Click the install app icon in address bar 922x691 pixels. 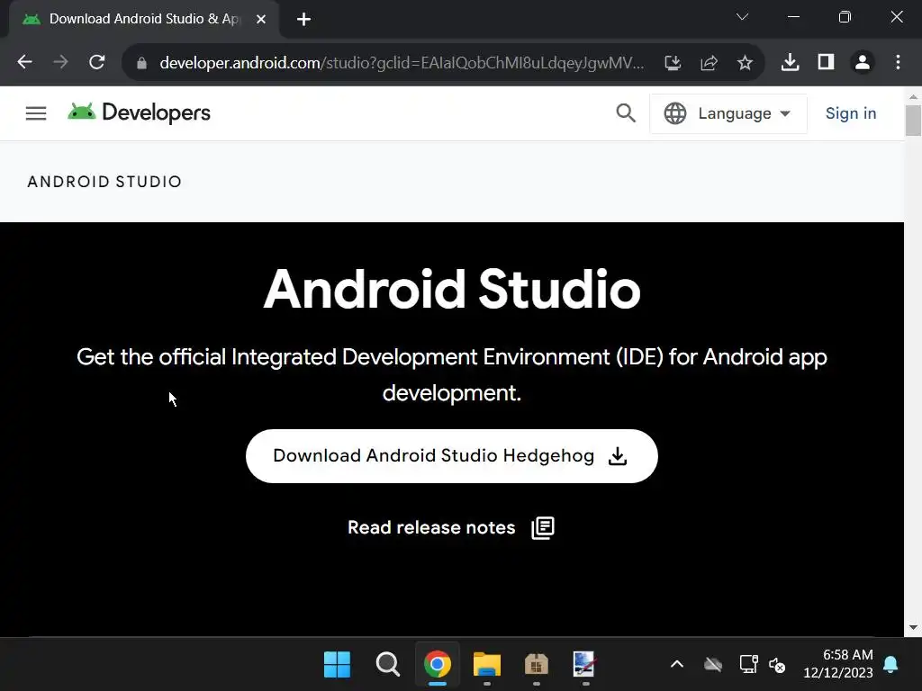click(673, 62)
